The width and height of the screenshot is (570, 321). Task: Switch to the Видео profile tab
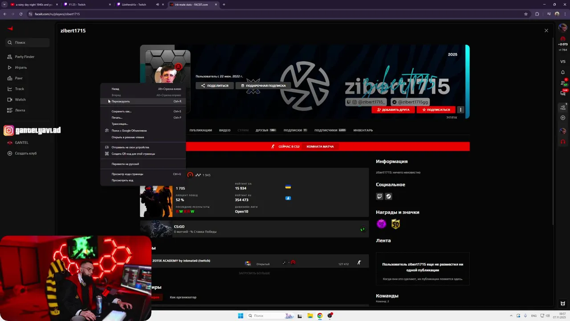click(x=225, y=130)
